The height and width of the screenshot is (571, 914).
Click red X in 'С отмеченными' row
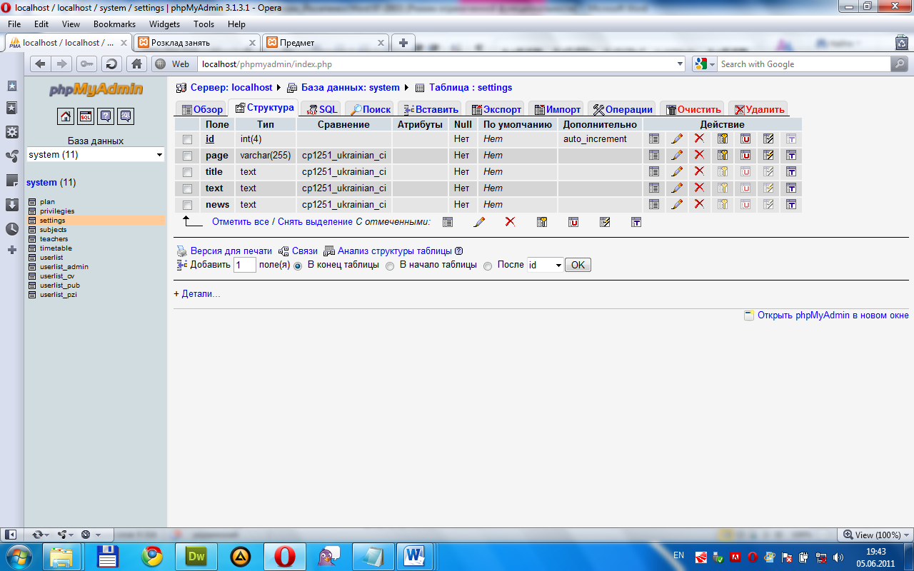510,221
